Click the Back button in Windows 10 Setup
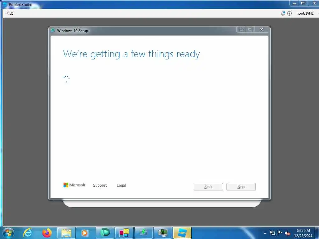This screenshot has height=239, width=319. 208,187
